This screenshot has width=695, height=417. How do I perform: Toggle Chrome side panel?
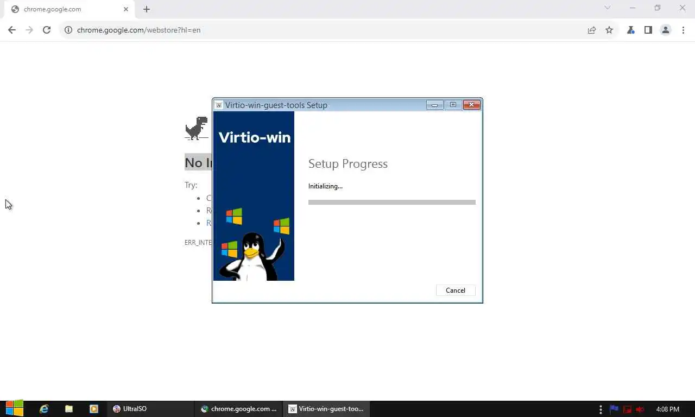click(x=648, y=30)
